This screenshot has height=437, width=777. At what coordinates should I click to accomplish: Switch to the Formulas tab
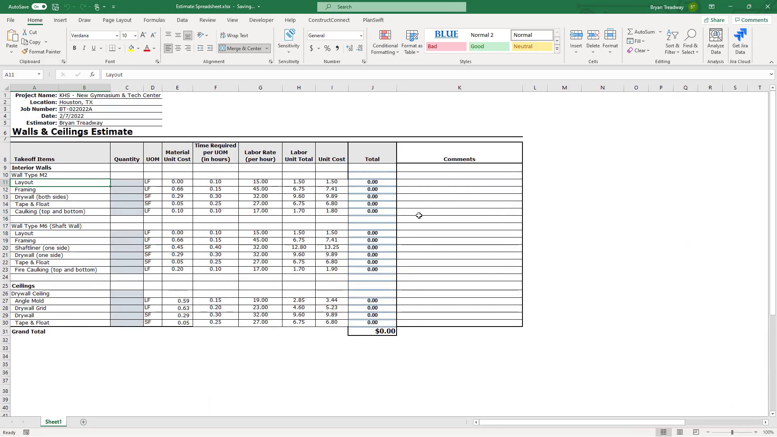coord(154,20)
